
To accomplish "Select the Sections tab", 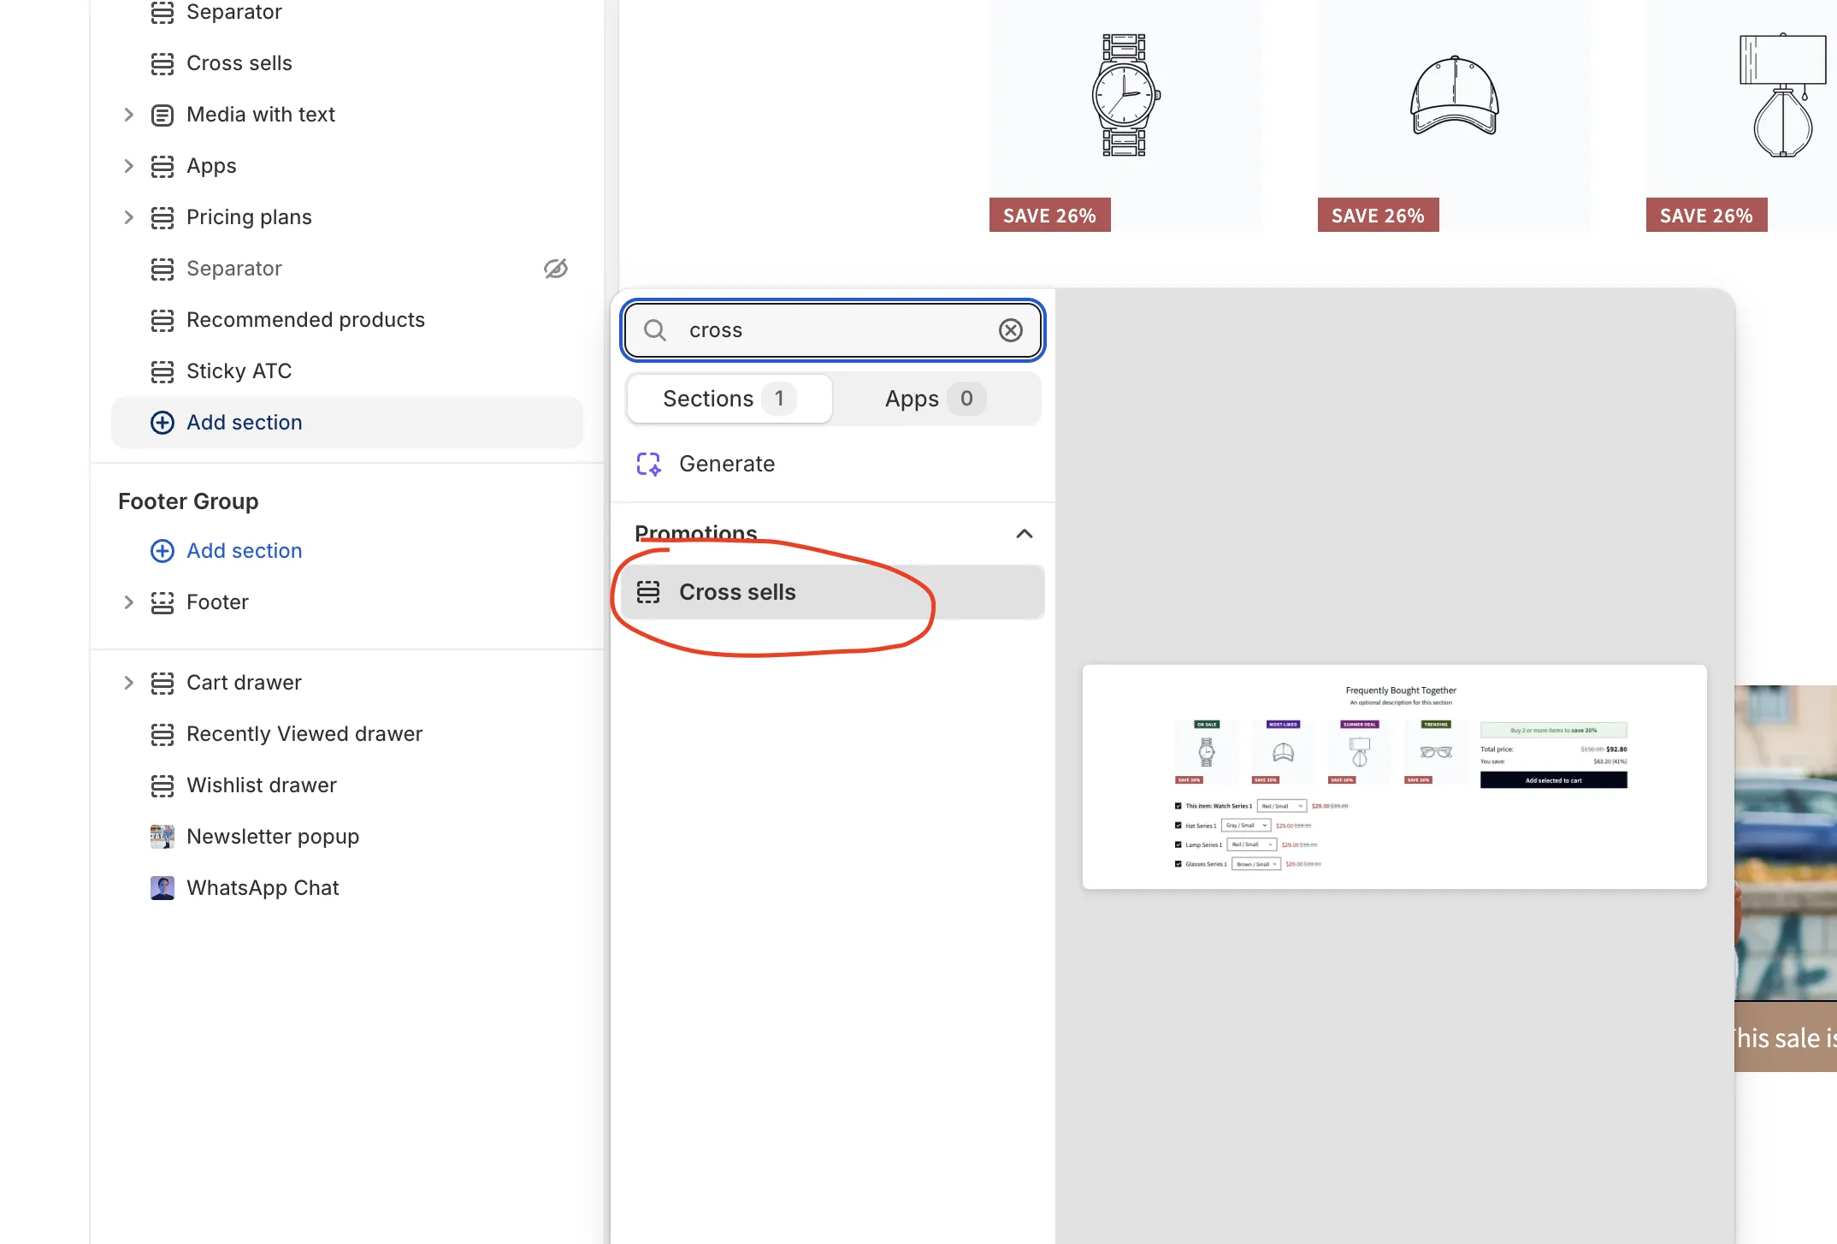I will pyautogui.click(x=729, y=399).
